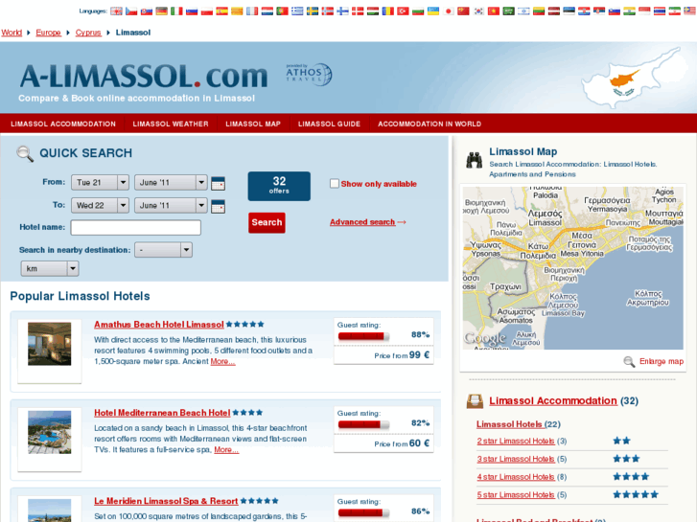
Task: Click the red Search button
Action: (267, 222)
